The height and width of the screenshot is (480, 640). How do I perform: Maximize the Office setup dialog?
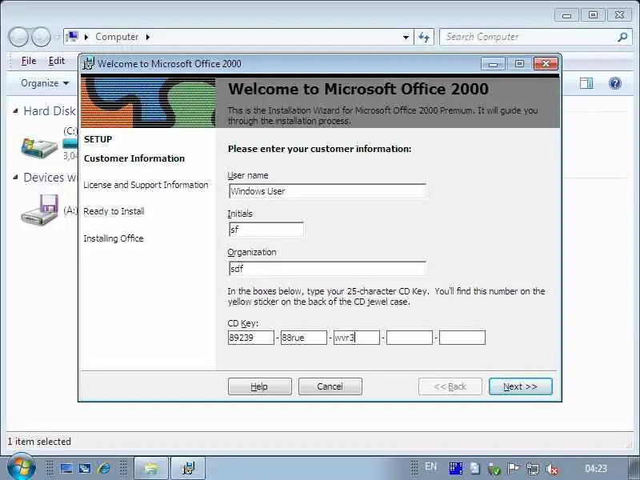point(519,64)
